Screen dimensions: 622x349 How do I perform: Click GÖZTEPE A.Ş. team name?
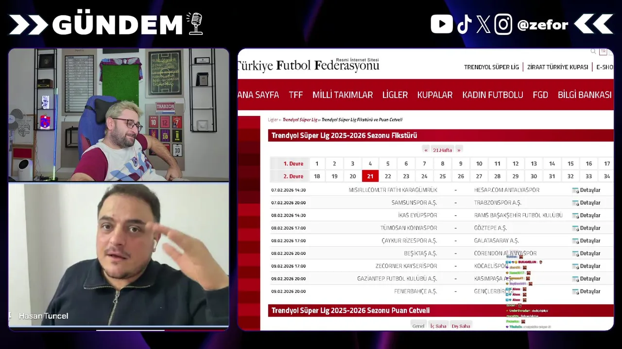[490, 228]
